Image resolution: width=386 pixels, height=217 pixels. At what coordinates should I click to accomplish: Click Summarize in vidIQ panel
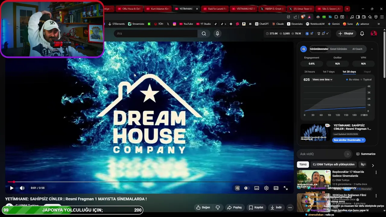(365, 154)
